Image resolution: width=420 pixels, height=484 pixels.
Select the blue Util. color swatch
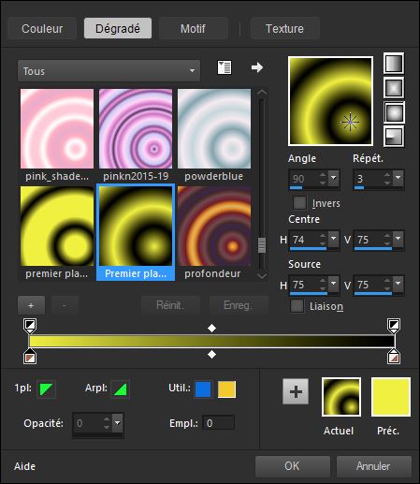click(x=203, y=389)
